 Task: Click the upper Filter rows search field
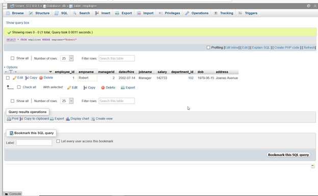(117, 58)
